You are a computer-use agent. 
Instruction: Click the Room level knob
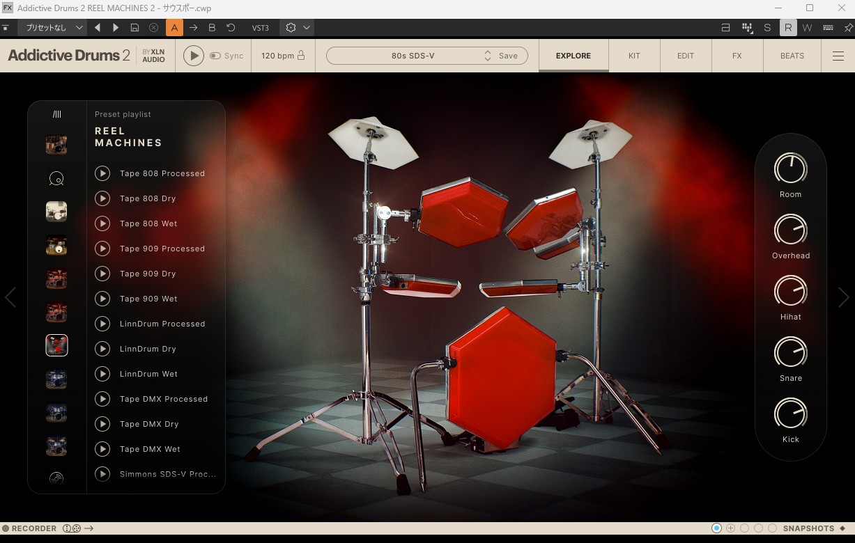pos(790,168)
